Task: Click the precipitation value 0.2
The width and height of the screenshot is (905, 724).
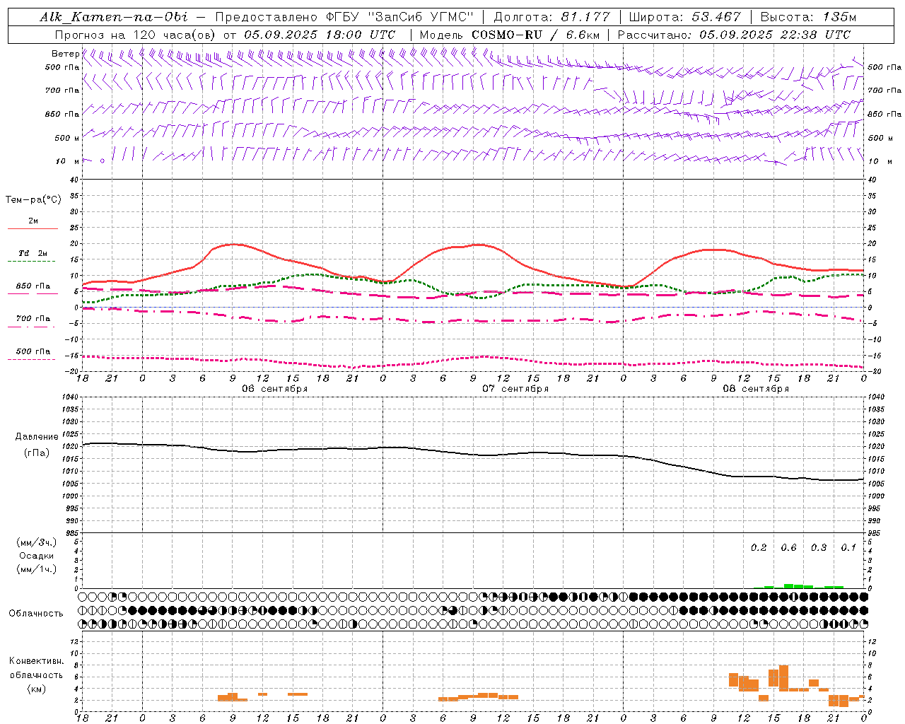Action: (759, 548)
